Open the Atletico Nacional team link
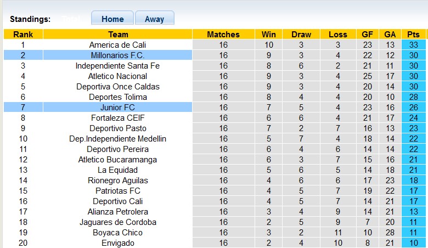Viewport: 428px width, 248px height. (x=118, y=76)
